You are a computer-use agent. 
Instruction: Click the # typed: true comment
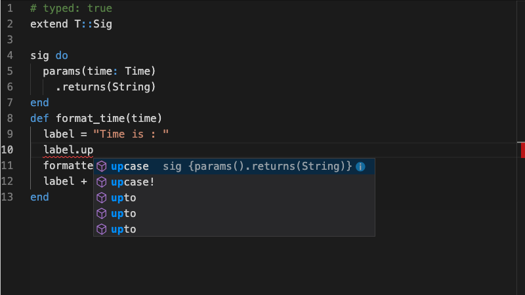(71, 9)
